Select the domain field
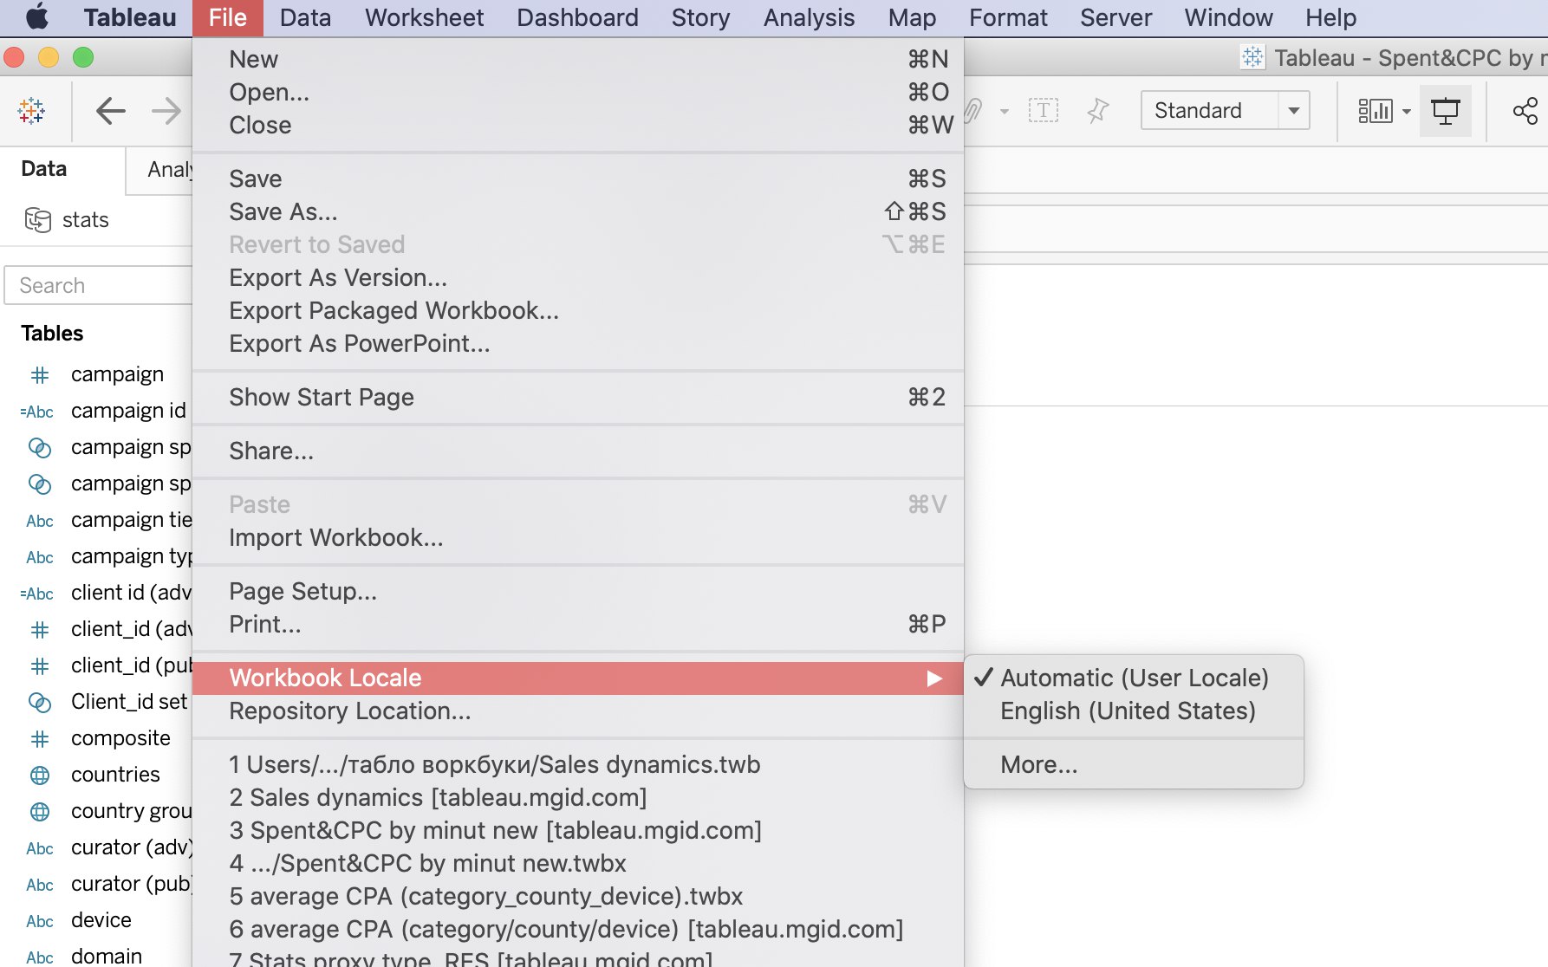This screenshot has height=967, width=1548. point(107,956)
